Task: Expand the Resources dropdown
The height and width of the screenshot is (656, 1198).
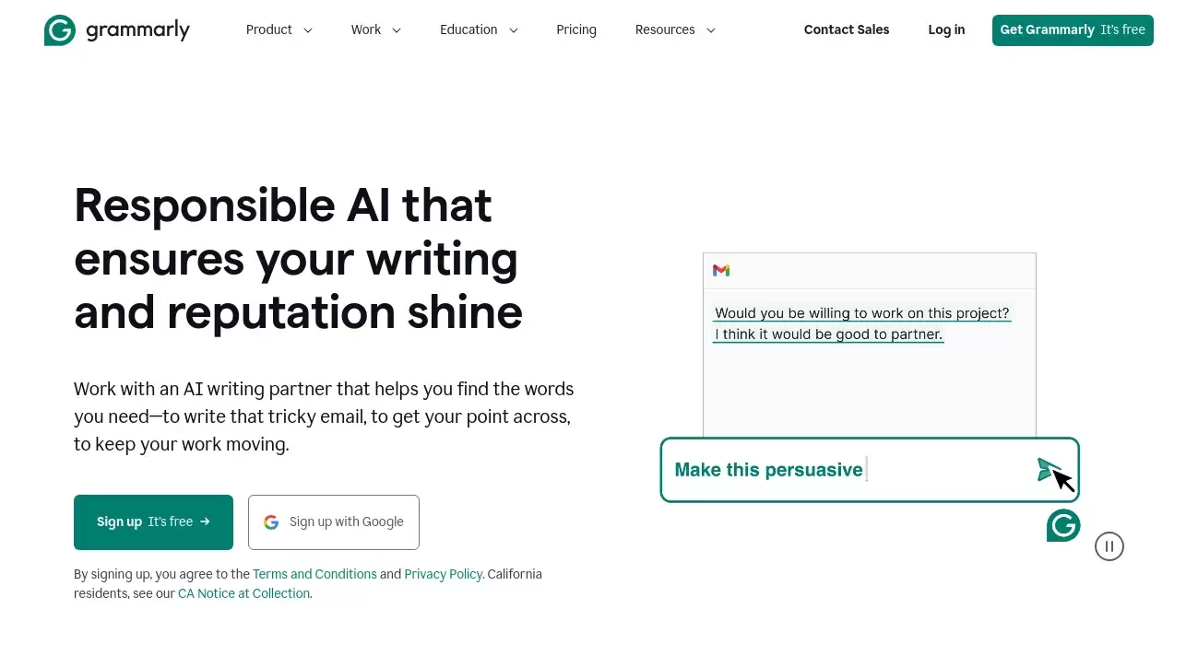Action: coord(675,29)
